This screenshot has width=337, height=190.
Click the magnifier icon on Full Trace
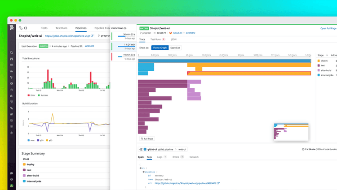pos(142,139)
